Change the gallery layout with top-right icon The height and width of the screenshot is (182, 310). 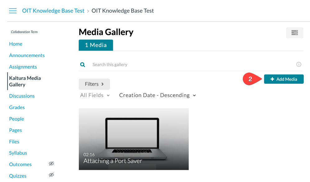[294, 33]
